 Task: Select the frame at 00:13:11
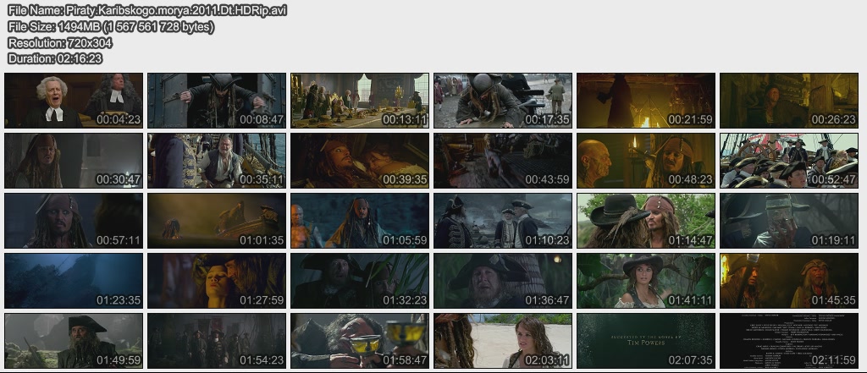point(360,100)
